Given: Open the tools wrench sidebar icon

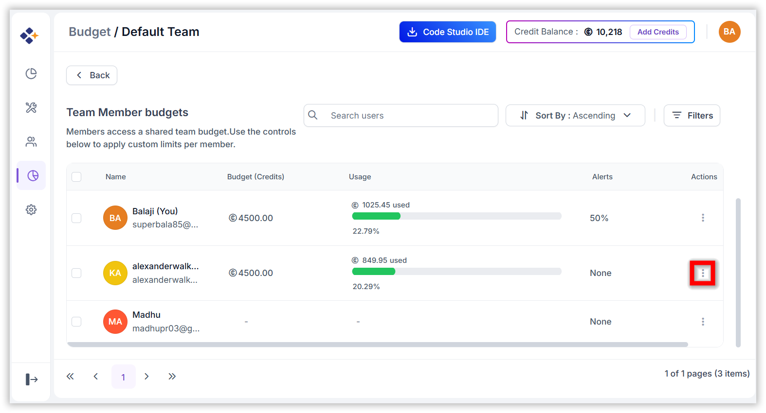Looking at the screenshot, I should [x=31, y=107].
